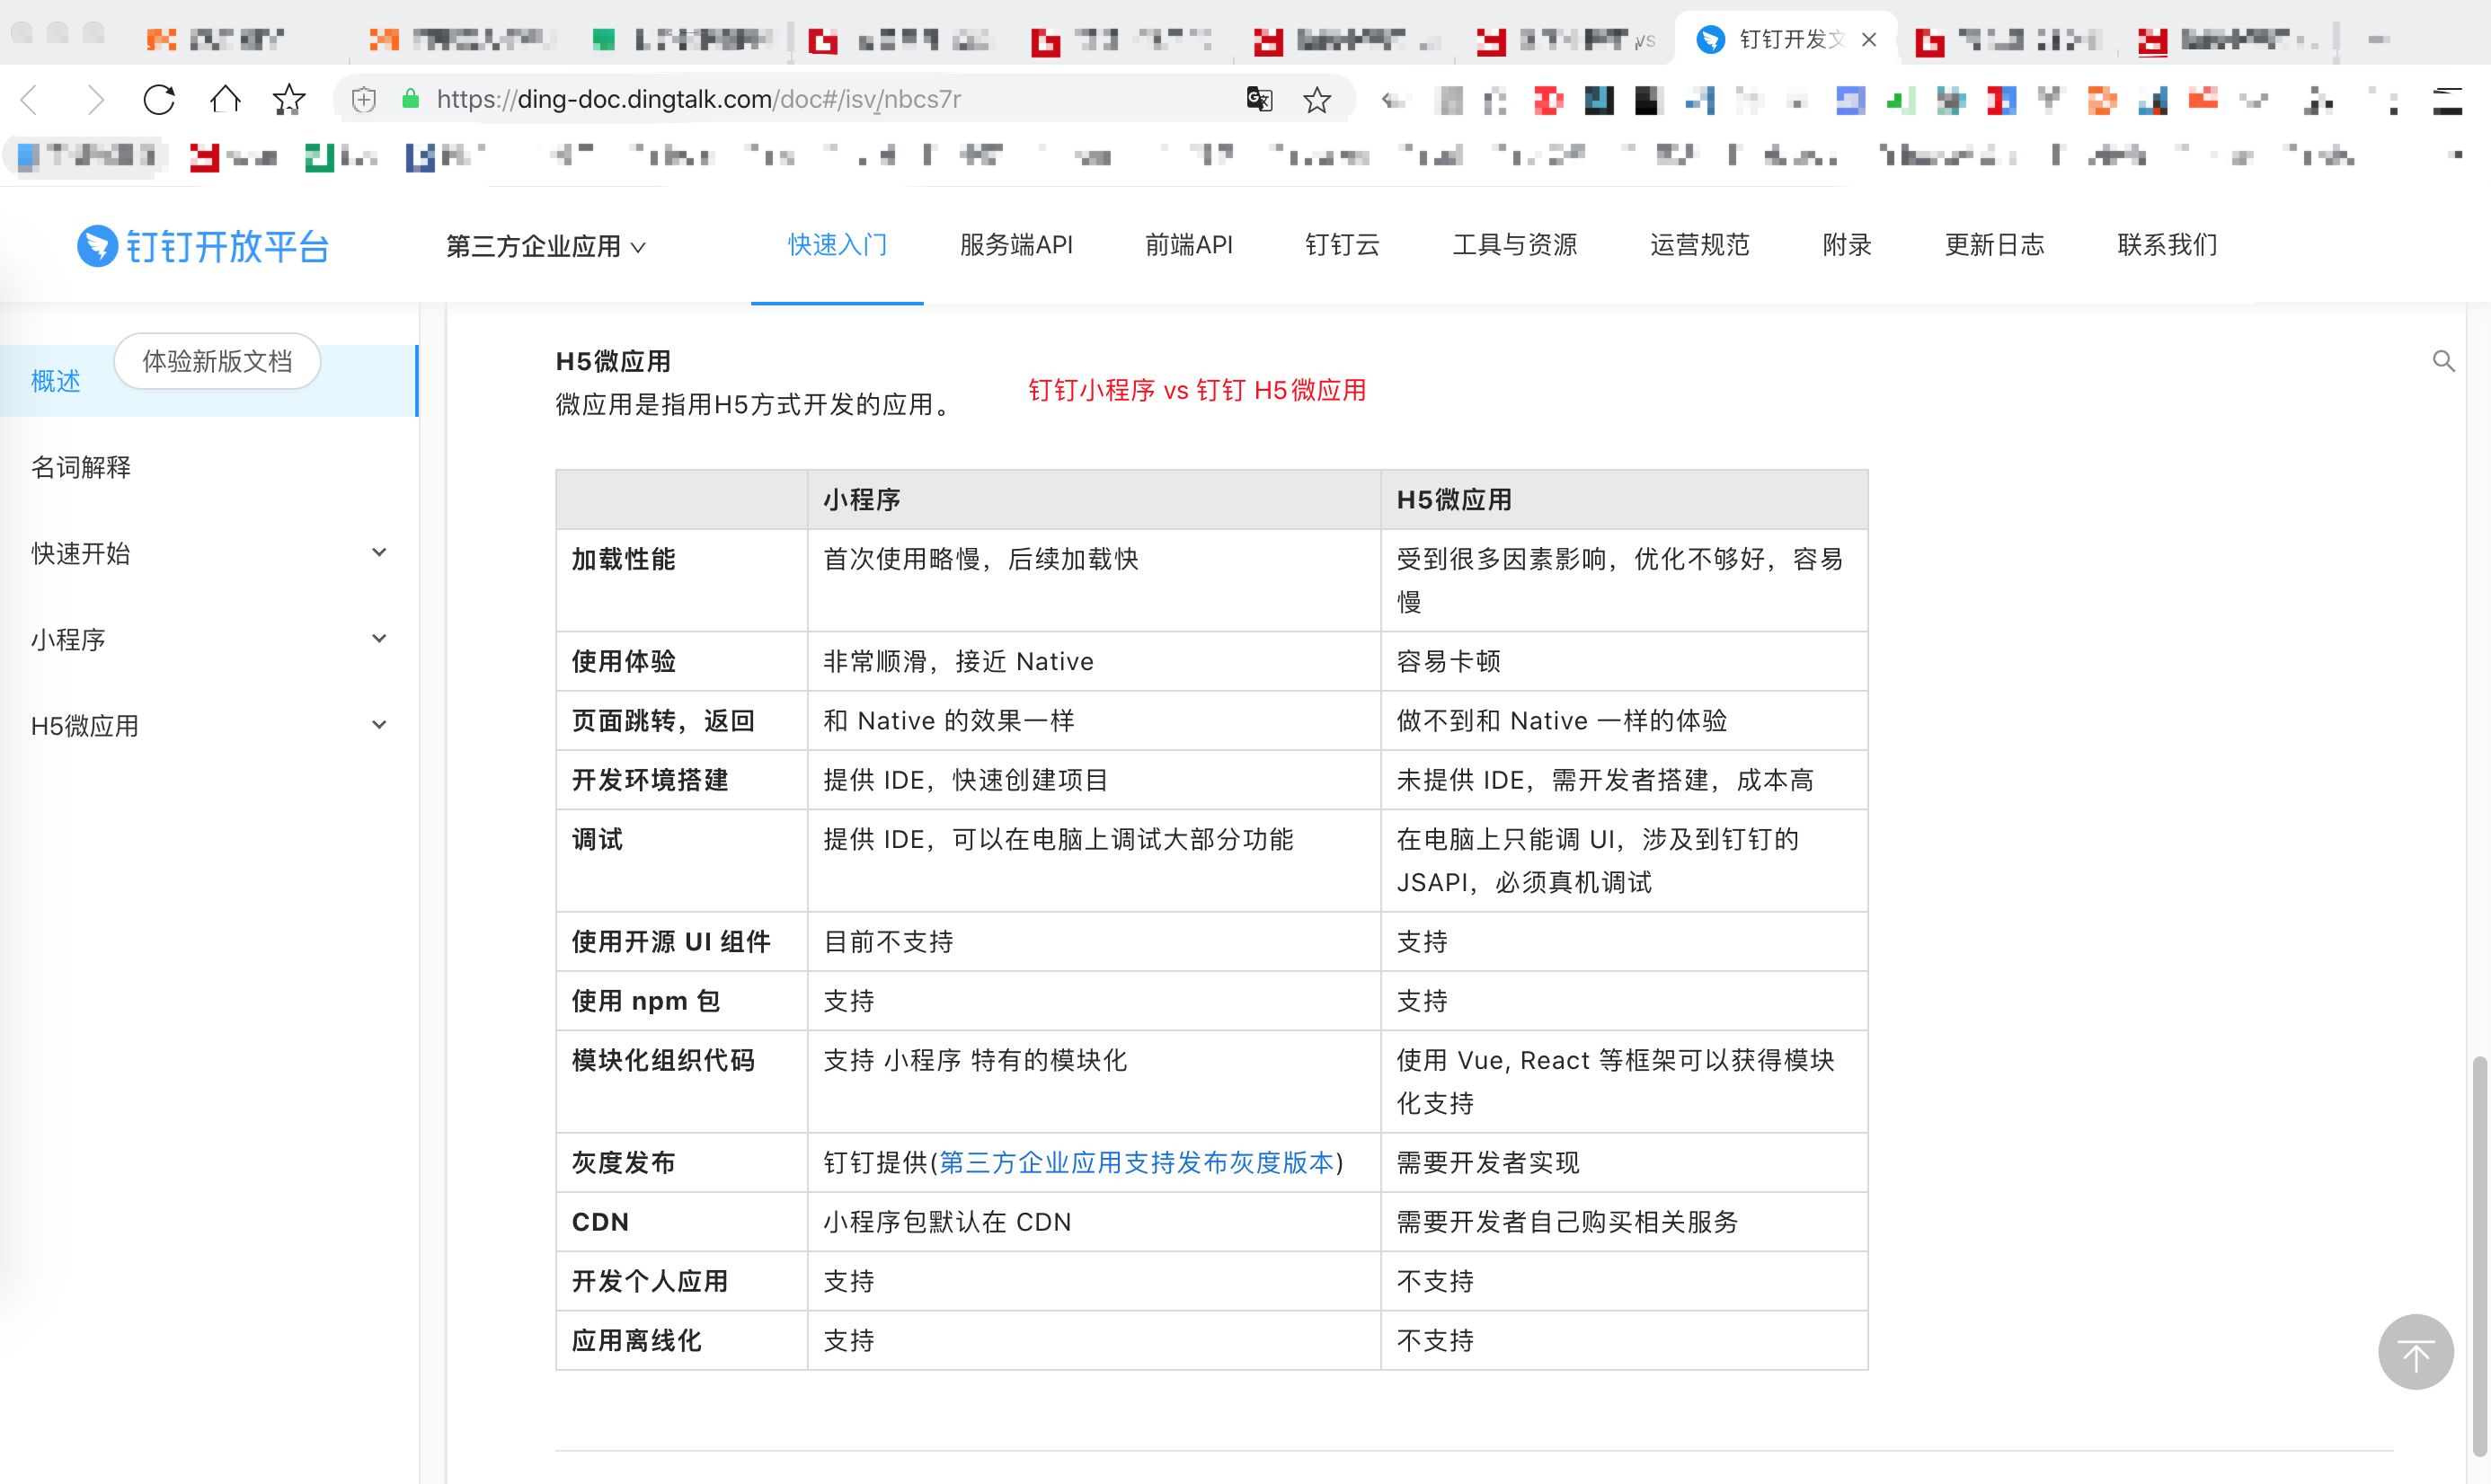Click the shield tracking protection icon
This screenshot has width=2491, height=1484.
tap(364, 99)
